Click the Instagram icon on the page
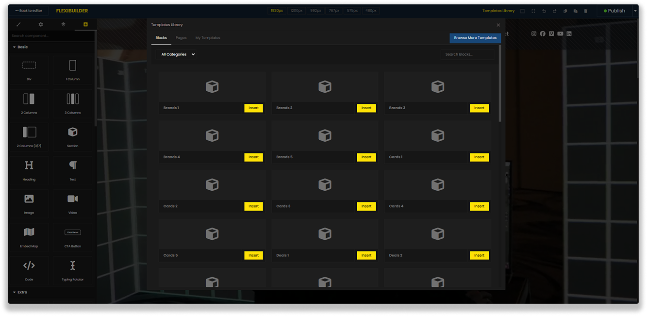This screenshot has height=316, width=647. point(534,33)
